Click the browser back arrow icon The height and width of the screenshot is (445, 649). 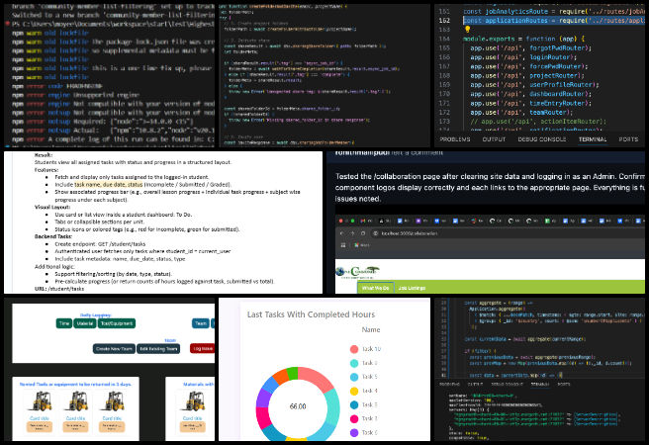point(342,233)
